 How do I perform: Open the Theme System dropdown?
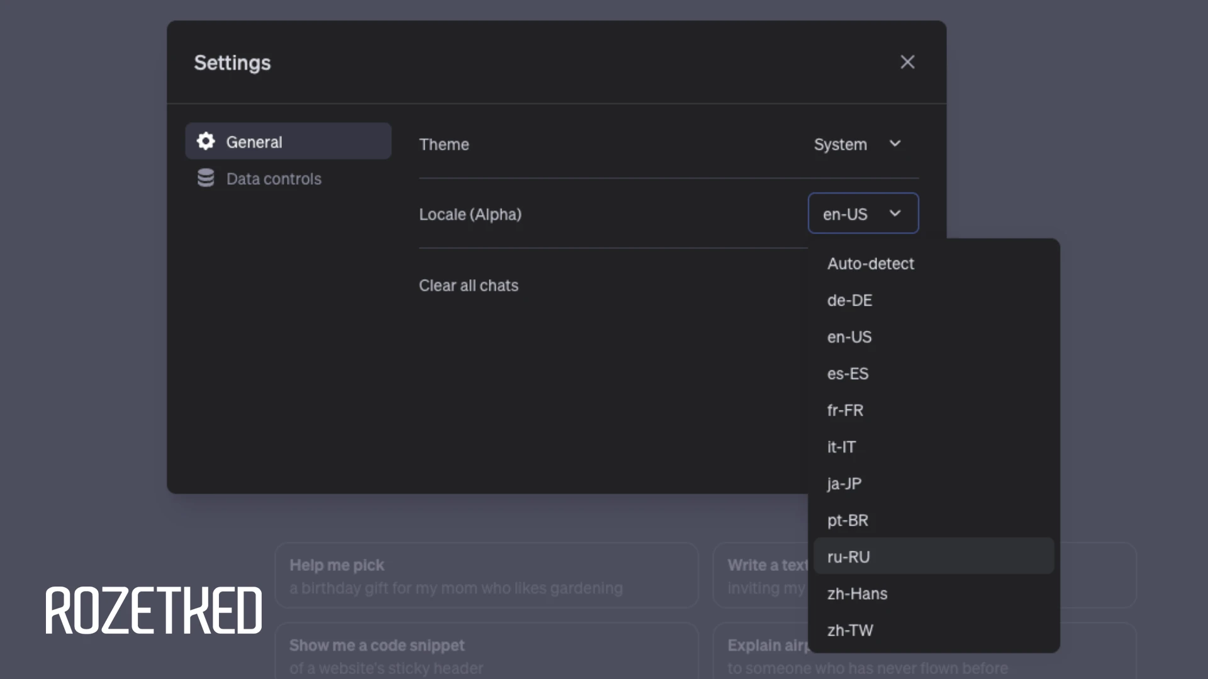point(857,144)
